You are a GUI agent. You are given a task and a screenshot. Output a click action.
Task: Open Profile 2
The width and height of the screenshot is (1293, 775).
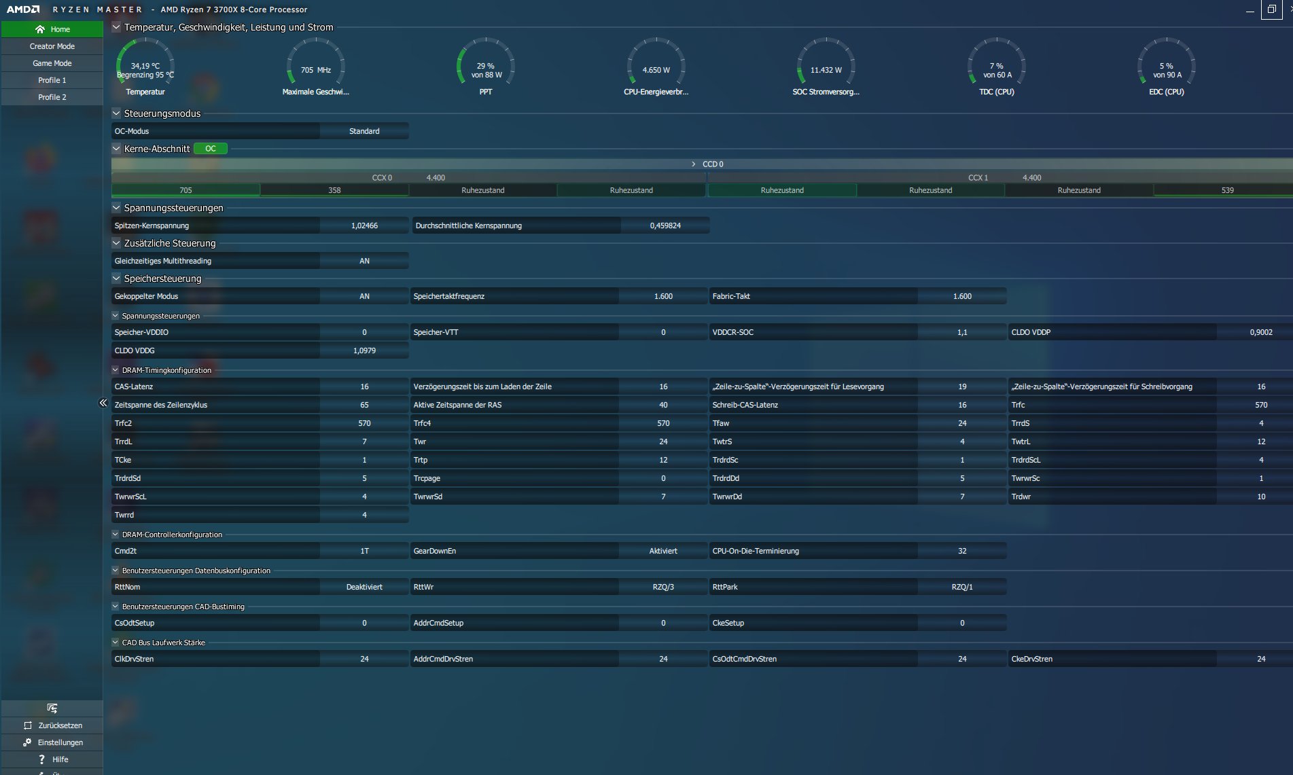click(52, 97)
